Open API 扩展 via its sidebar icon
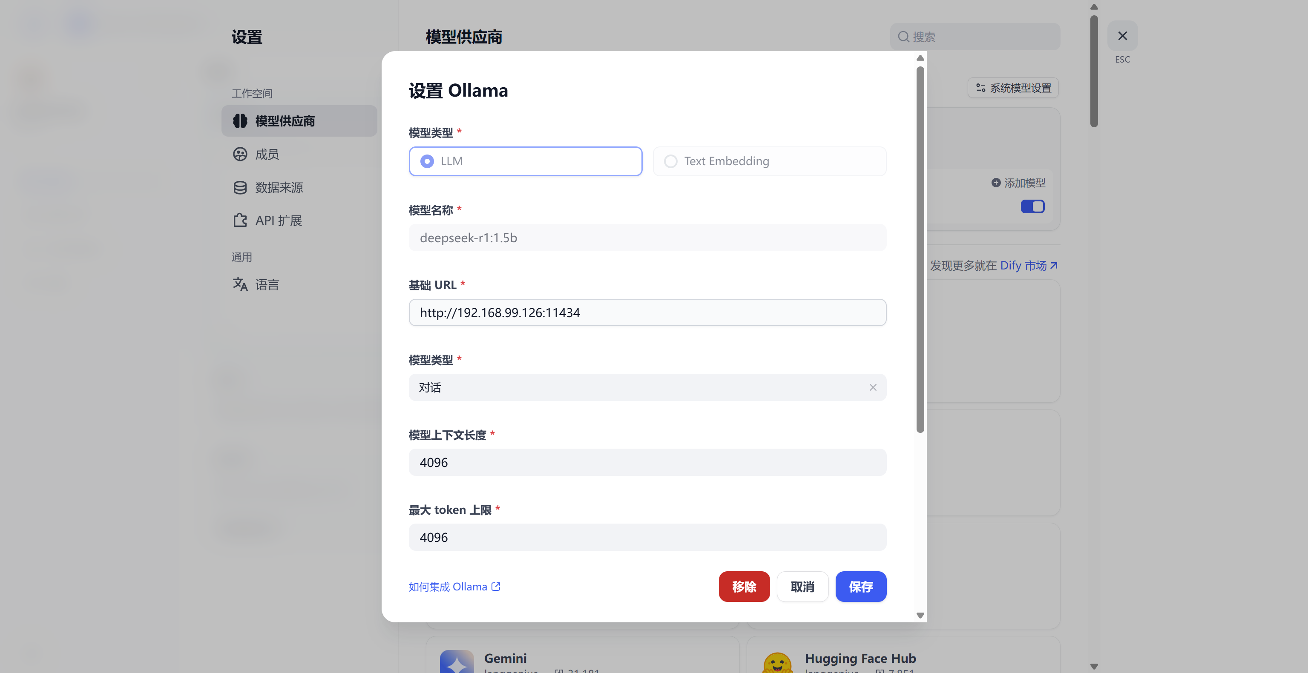 [x=240, y=220]
